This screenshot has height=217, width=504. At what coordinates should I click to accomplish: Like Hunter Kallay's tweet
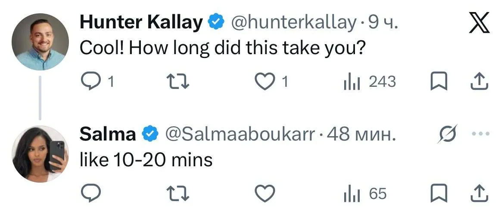265,81
